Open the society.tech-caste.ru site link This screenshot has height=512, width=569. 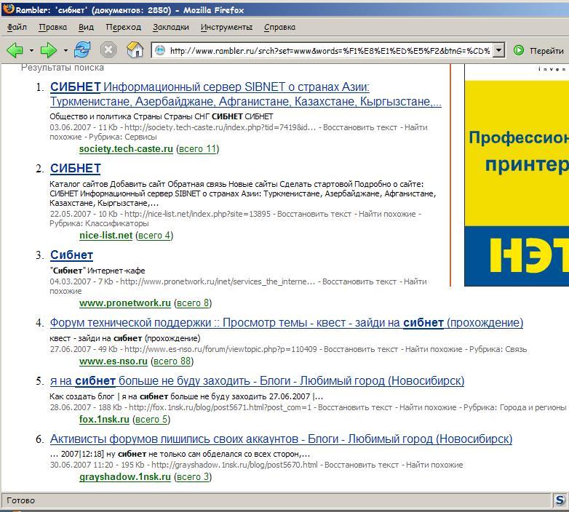point(126,149)
